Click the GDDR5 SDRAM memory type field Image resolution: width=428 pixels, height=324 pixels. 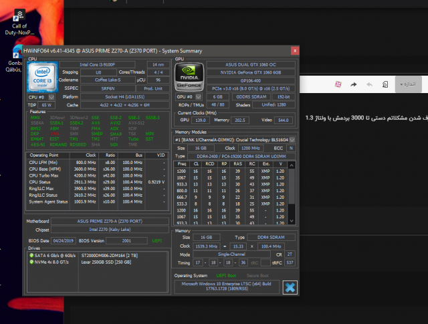(251, 96)
